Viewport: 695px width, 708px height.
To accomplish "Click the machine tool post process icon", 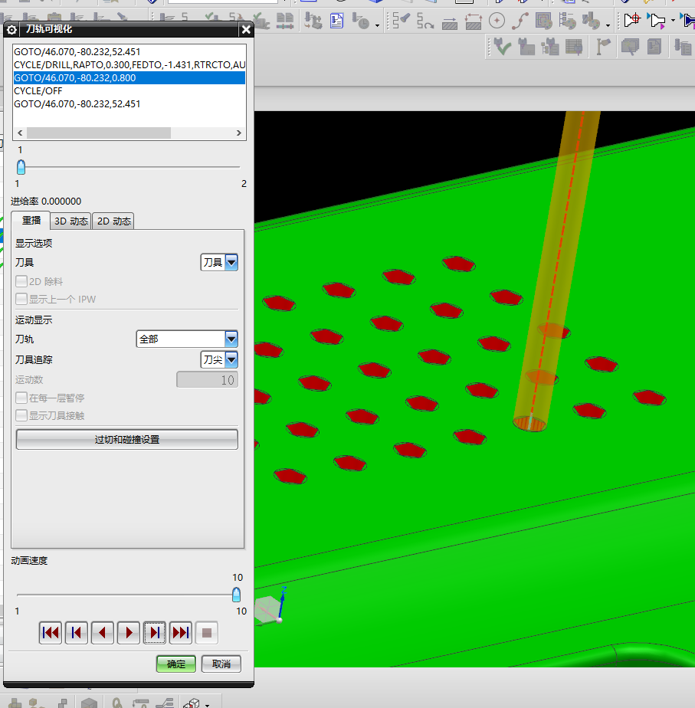I will (313, 21).
